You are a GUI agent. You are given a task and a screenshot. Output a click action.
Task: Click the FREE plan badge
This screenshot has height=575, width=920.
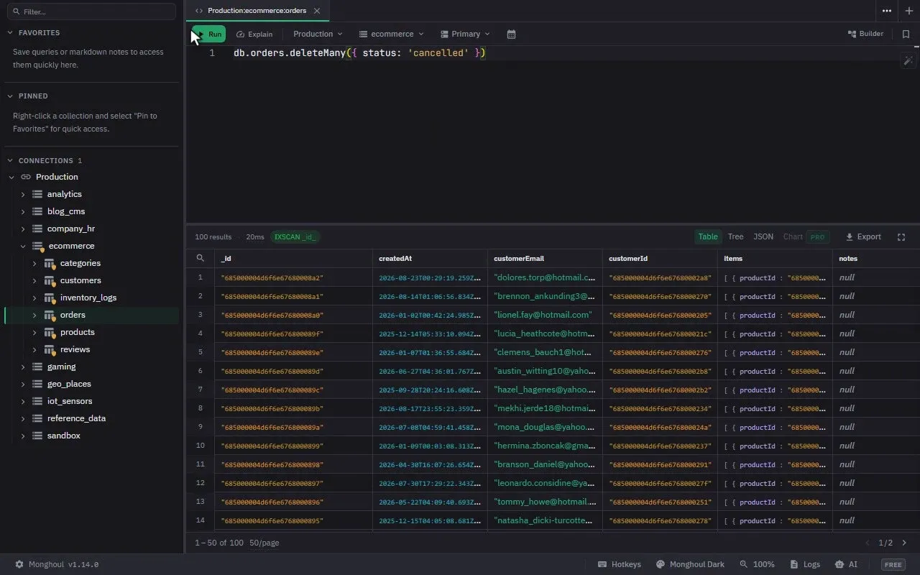pyautogui.click(x=893, y=564)
